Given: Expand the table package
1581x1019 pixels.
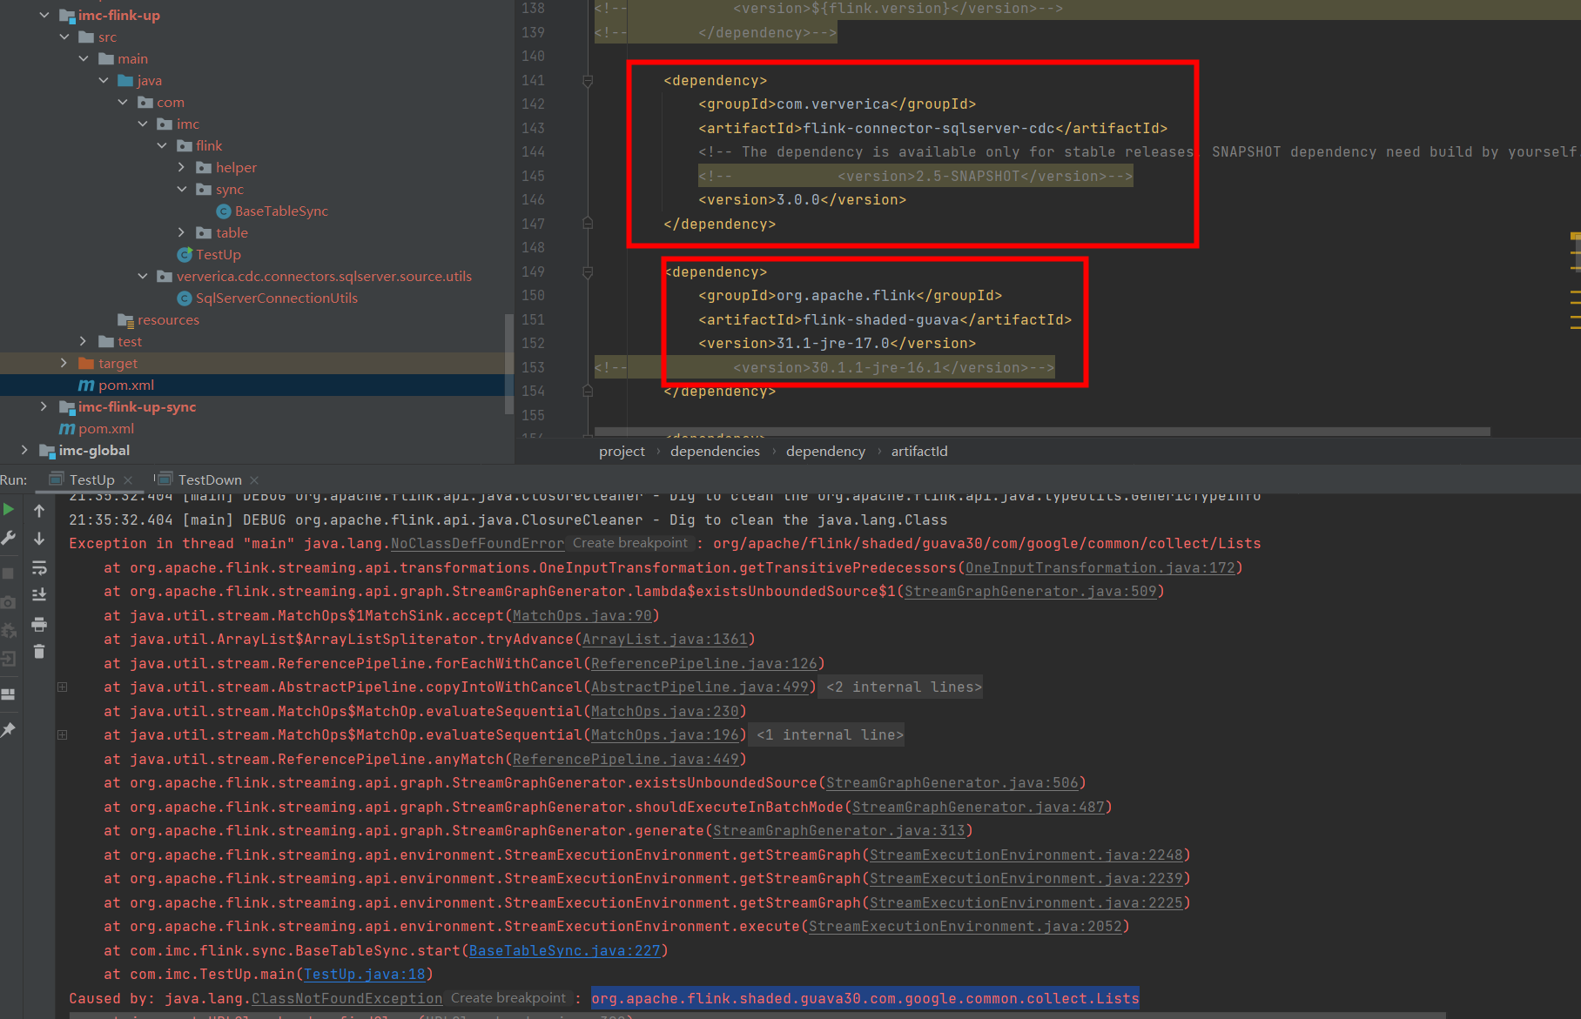Looking at the screenshot, I should [x=181, y=232].
